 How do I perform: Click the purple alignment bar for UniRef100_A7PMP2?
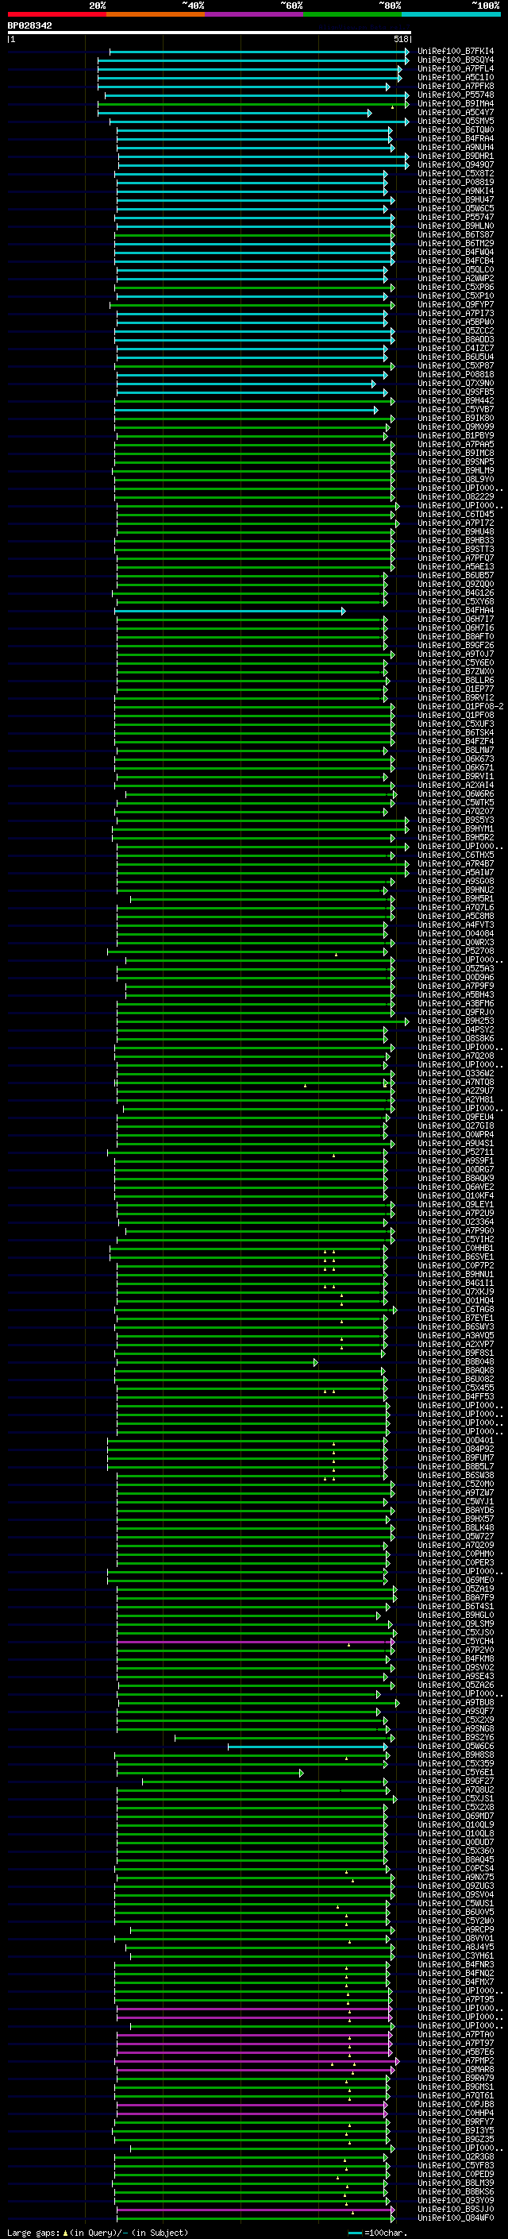(x=256, y=2061)
